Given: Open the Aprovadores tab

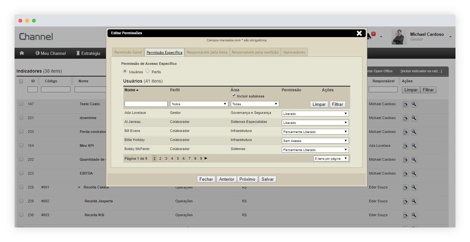Looking at the screenshot, I should click(x=294, y=52).
